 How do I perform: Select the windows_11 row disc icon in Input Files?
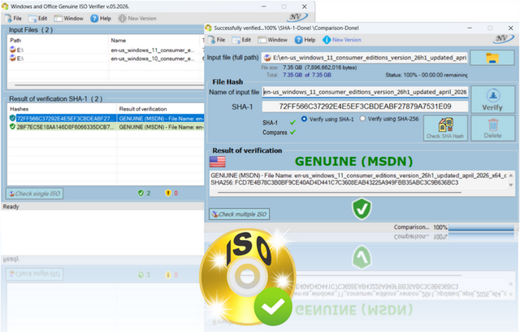pos(13,50)
